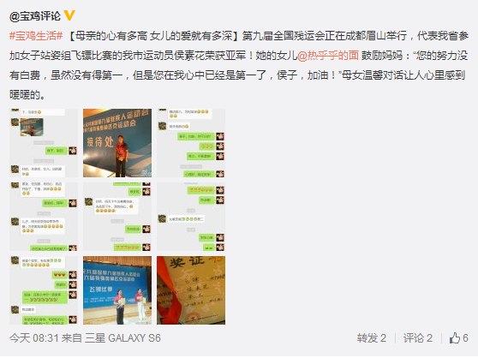Click the post body text paragraph
Viewport: 478px width, 358px height.
pos(239,65)
